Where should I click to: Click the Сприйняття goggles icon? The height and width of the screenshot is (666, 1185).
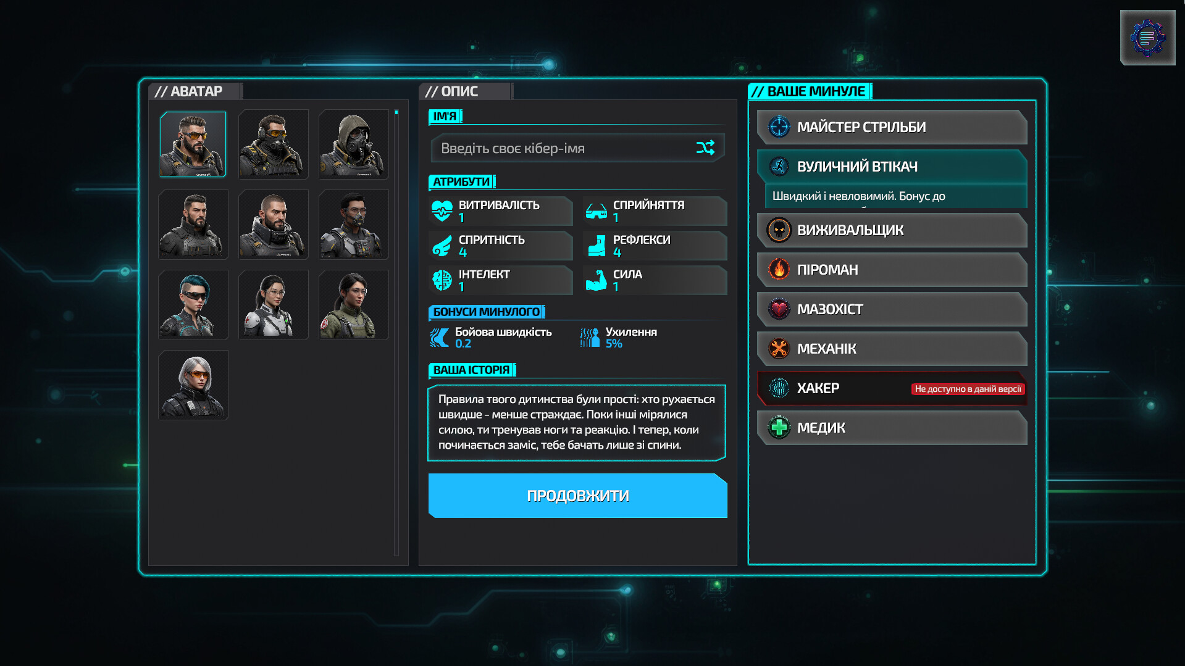[596, 211]
